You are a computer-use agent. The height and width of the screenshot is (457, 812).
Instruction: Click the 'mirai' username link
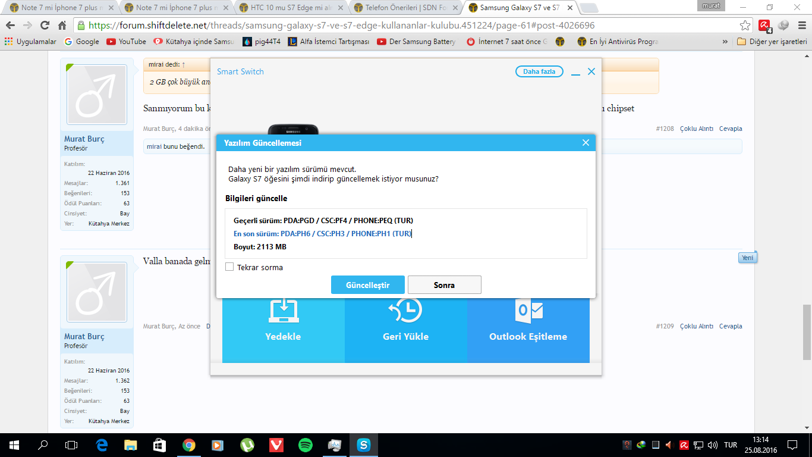155,146
